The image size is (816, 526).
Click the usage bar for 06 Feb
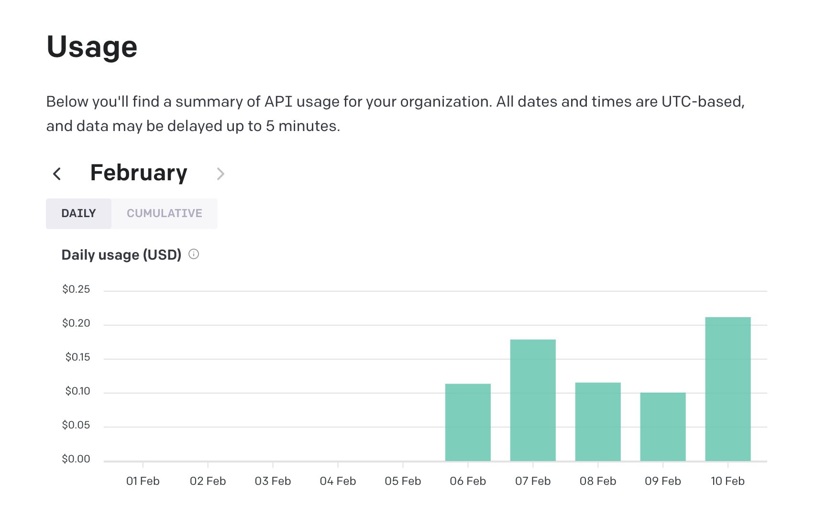pyautogui.click(x=468, y=421)
